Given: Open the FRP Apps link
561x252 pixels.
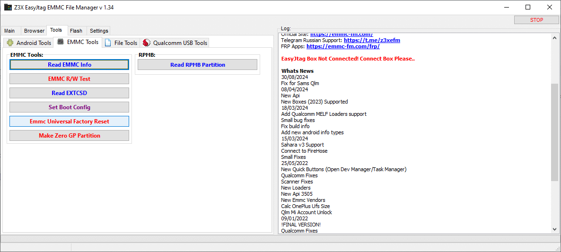Looking at the screenshot, I should point(343,46).
